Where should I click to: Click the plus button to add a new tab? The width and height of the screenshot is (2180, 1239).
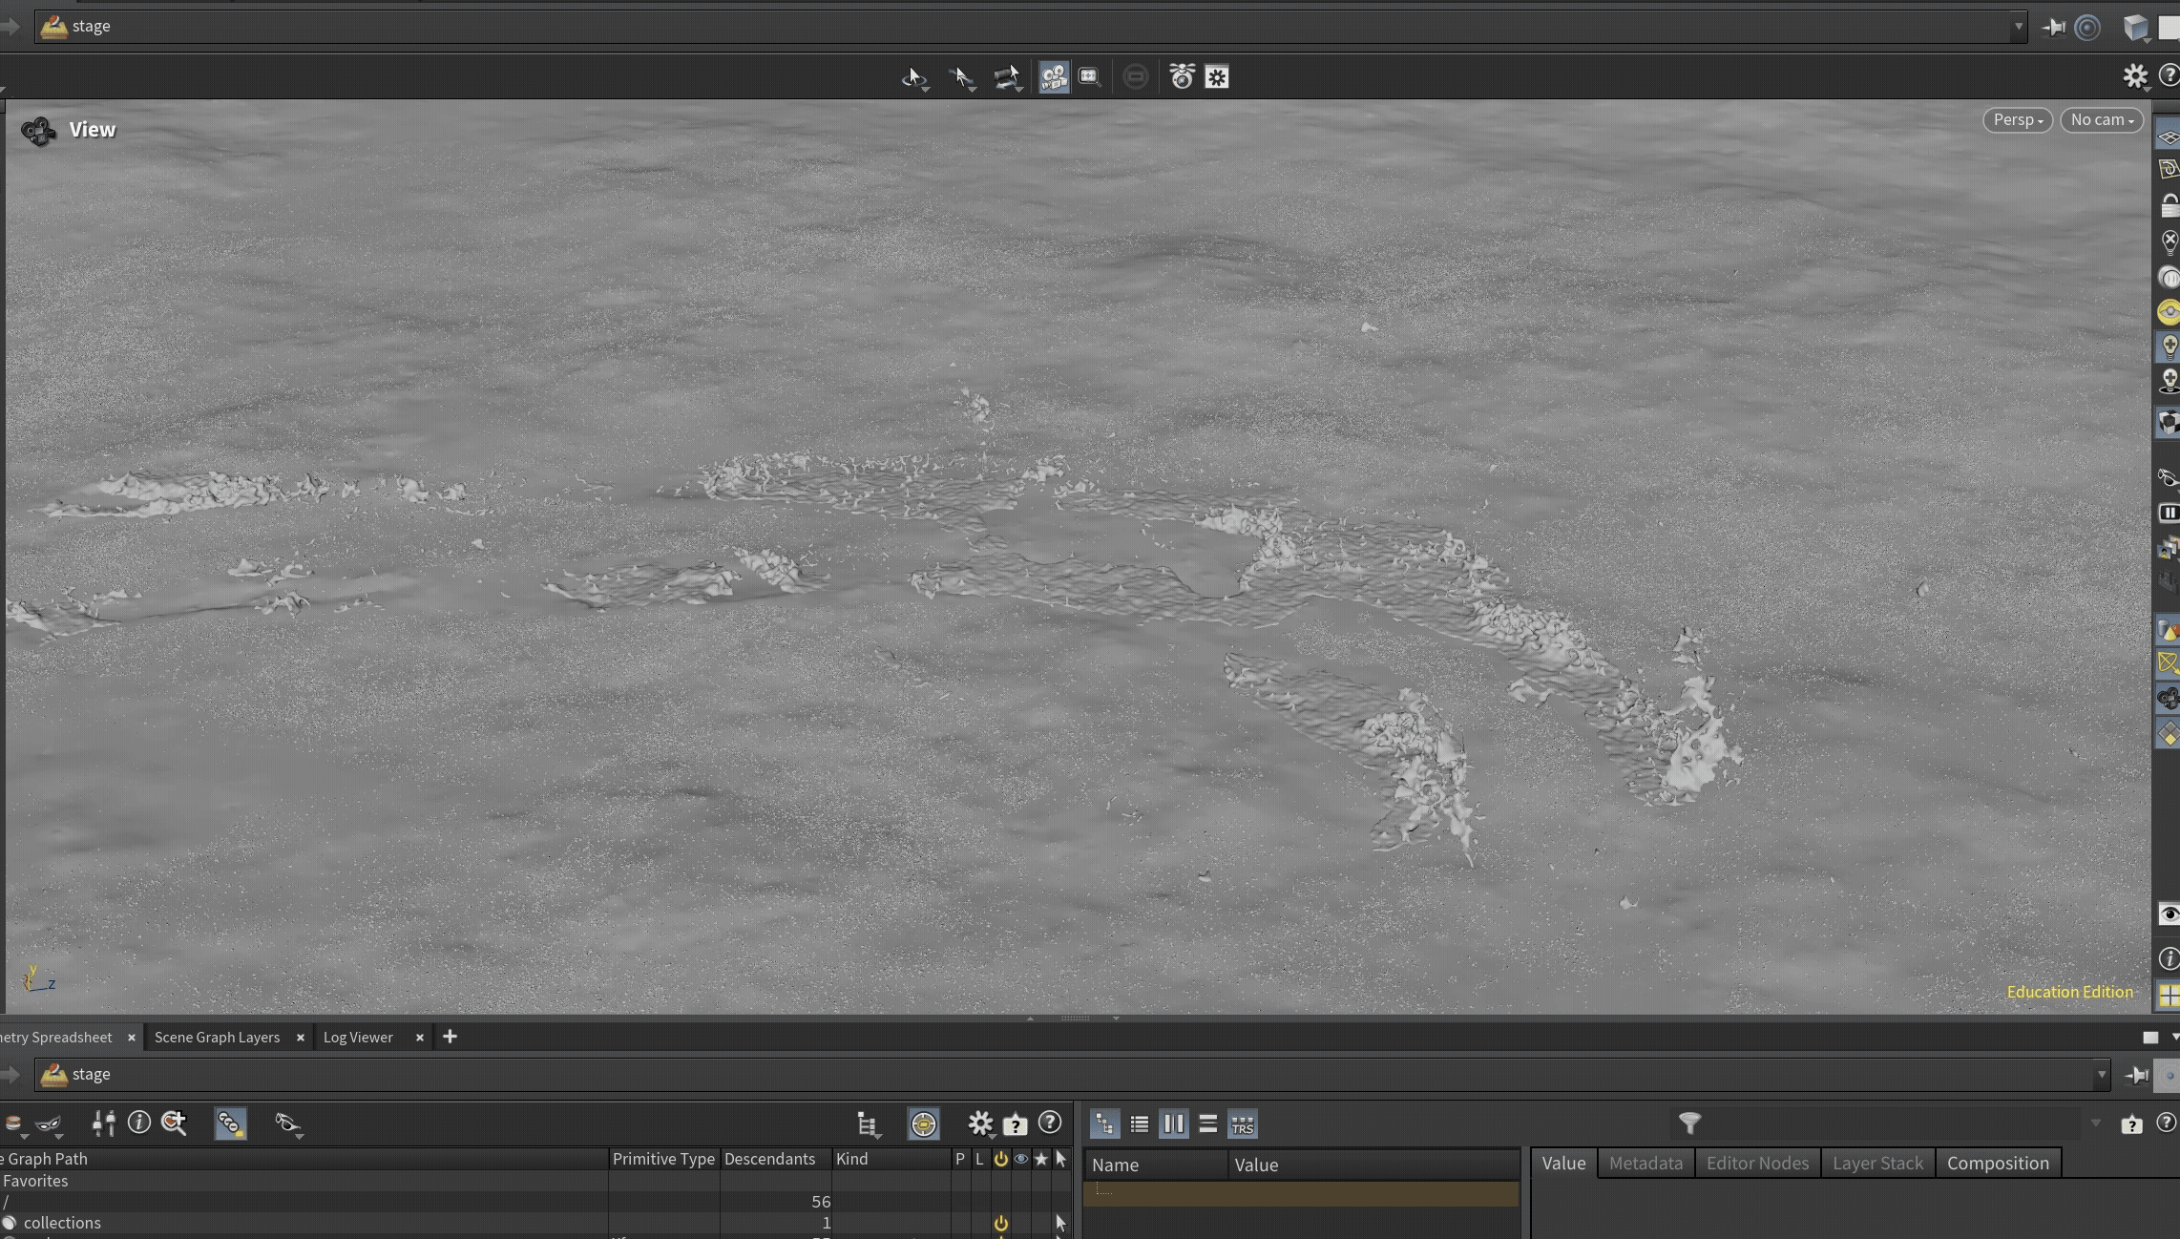(449, 1037)
